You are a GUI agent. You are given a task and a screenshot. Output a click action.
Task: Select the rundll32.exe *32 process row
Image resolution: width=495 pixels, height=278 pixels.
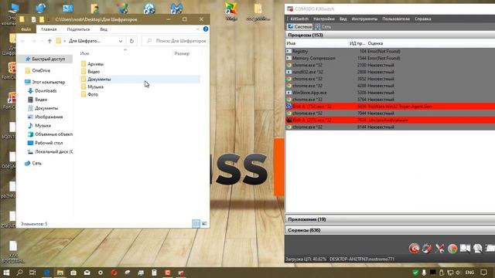[x=390, y=72]
